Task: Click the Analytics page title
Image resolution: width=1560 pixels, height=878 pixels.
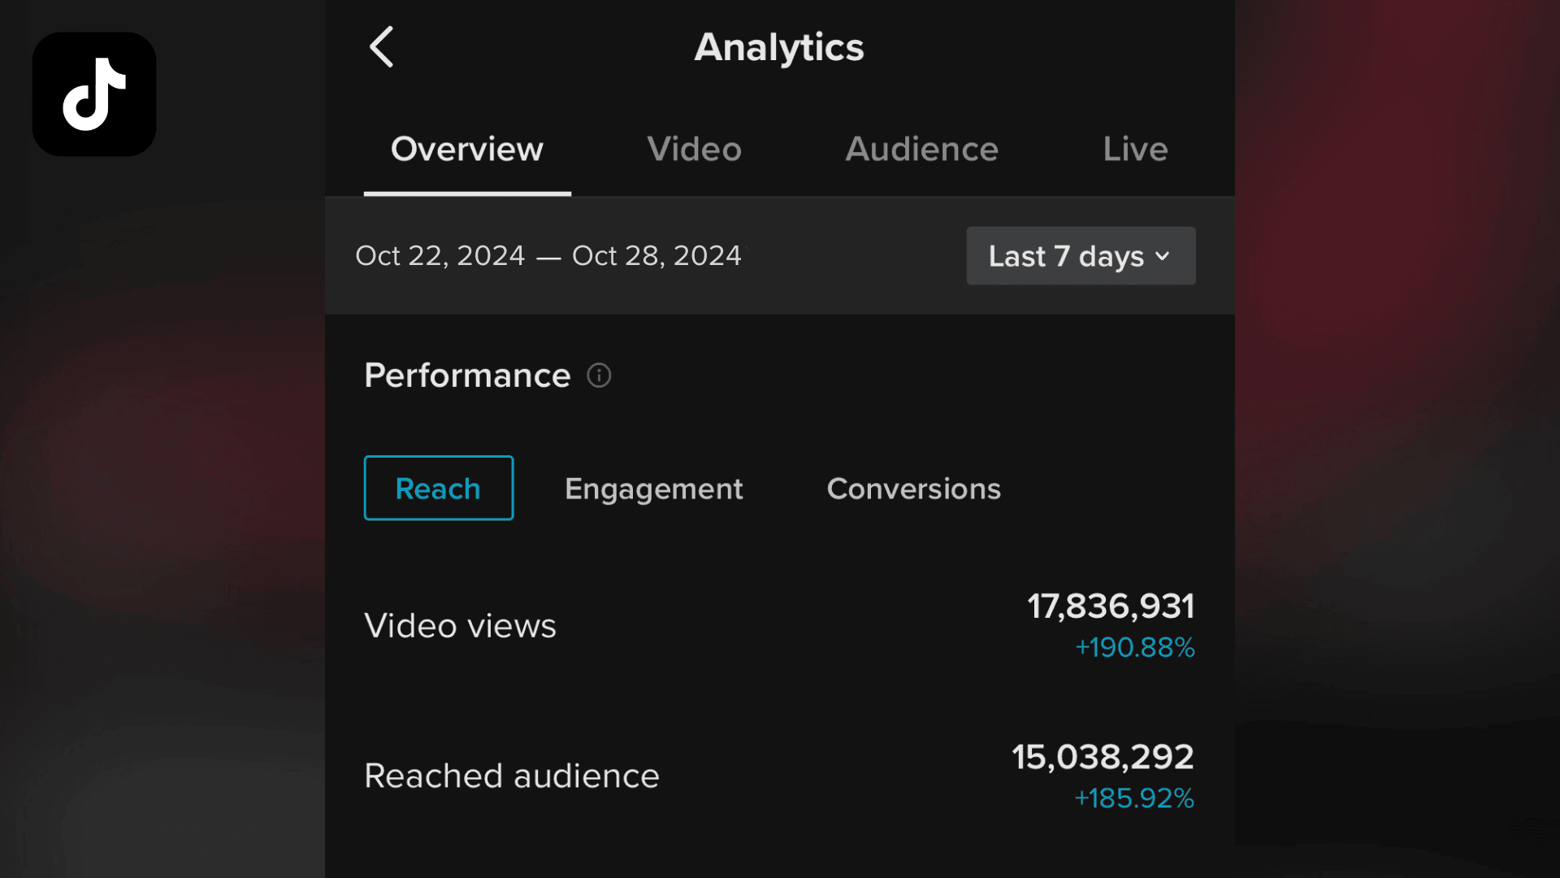Action: [x=778, y=47]
